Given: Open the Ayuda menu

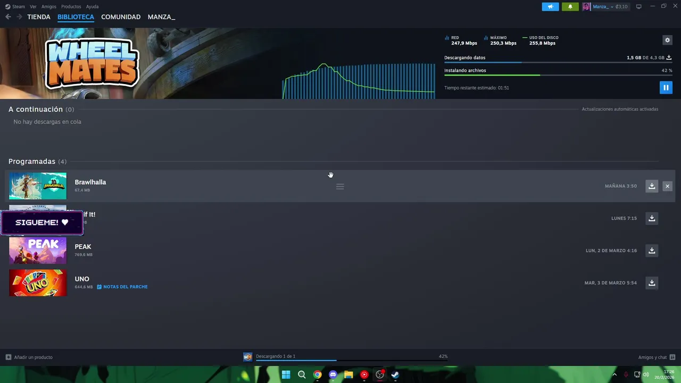Looking at the screenshot, I should [x=92, y=6].
